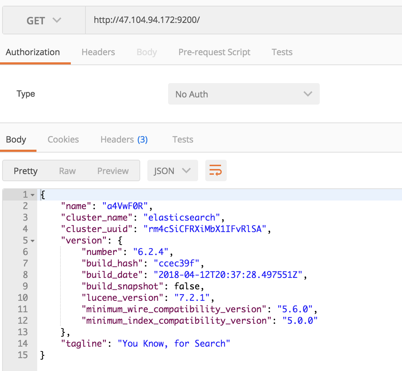Open the Pre-request Script tab
Screen dimensions: 402x371
coord(214,52)
